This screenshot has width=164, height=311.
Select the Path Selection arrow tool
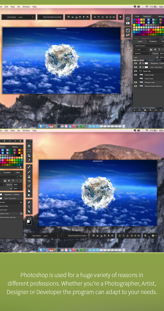tap(29, 212)
